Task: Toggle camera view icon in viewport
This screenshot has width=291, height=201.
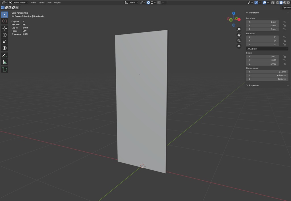Action: pos(239,41)
